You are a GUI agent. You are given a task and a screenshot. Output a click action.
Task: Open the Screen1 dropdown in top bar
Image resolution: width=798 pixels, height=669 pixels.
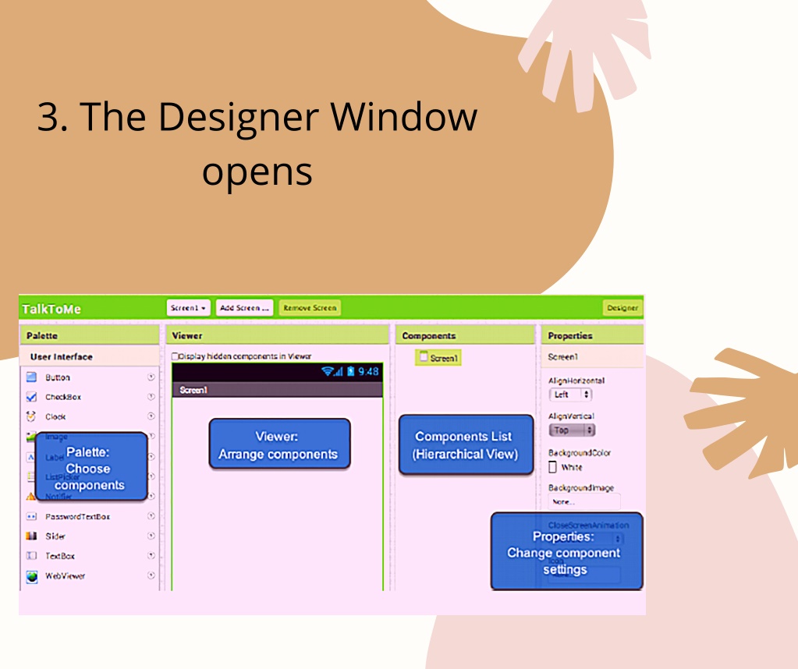pyautogui.click(x=188, y=308)
